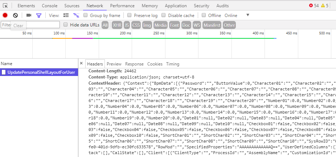Check the Disable cache option
The image size is (336, 157).
[164, 15]
